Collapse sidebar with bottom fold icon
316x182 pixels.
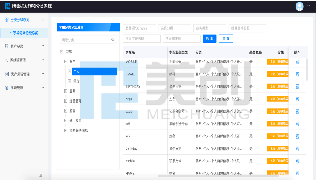[x=41, y=175]
